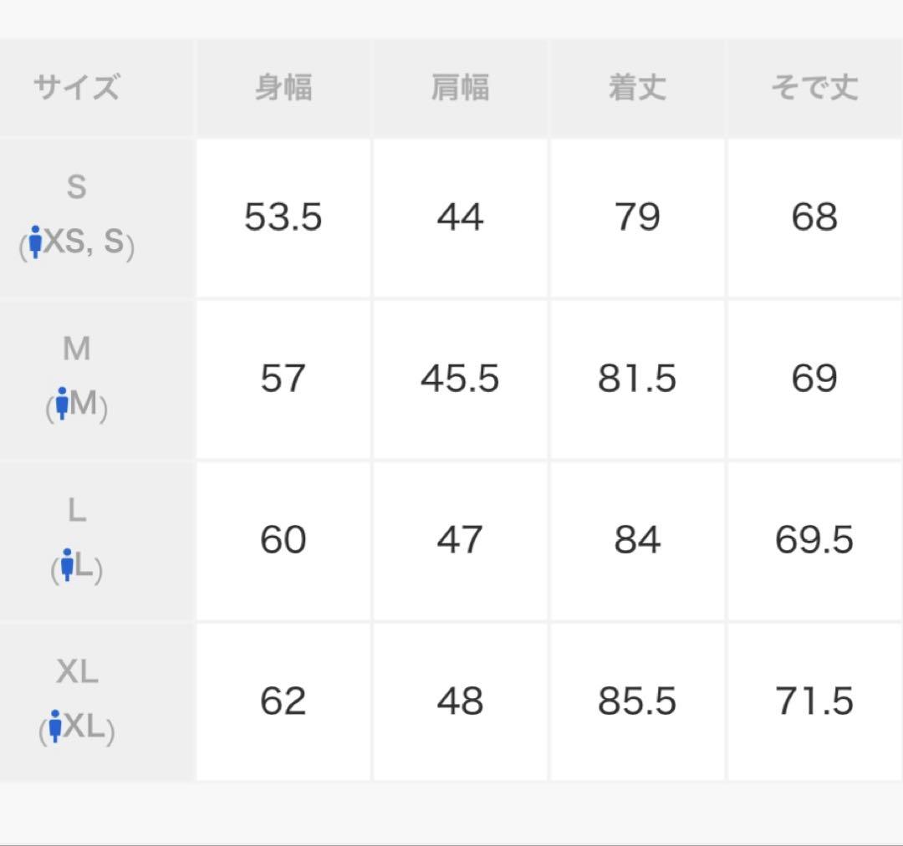Click the 69.5 sleeve length cell

click(814, 541)
